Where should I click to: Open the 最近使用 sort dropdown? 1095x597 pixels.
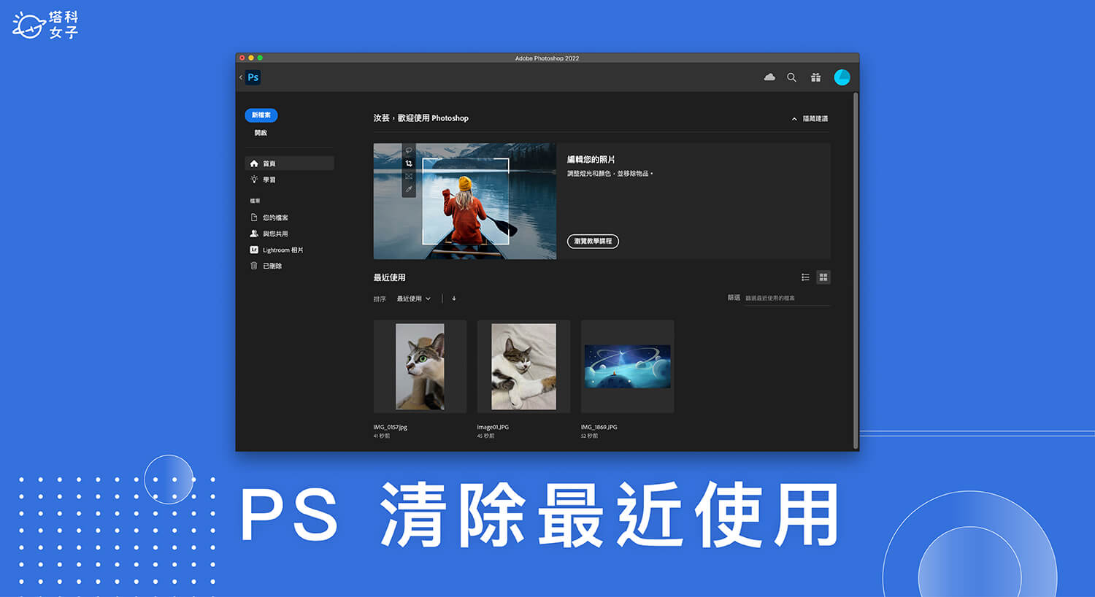(413, 298)
